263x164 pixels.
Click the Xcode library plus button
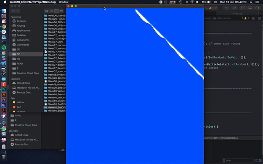(x=226, y=8)
